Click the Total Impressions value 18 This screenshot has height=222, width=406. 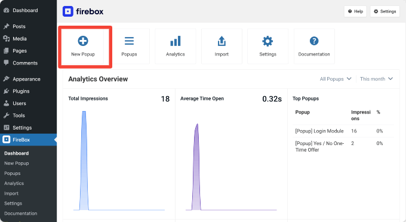click(x=165, y=99)
